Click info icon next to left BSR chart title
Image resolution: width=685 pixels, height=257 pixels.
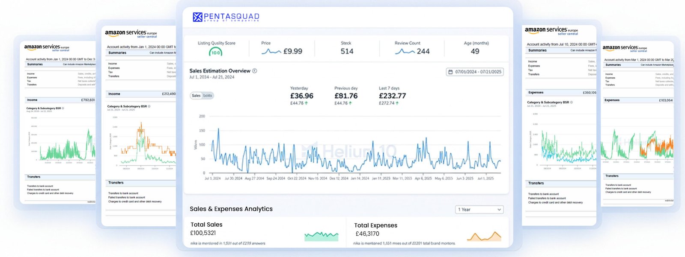click(x=63, y=108)
